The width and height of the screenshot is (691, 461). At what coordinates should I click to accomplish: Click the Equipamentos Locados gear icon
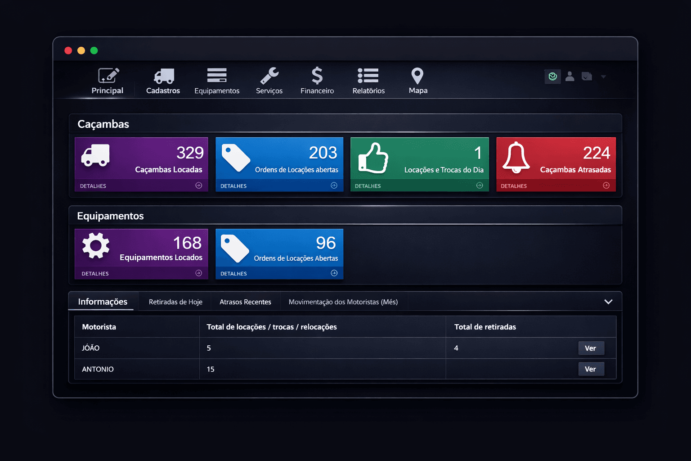95,245
